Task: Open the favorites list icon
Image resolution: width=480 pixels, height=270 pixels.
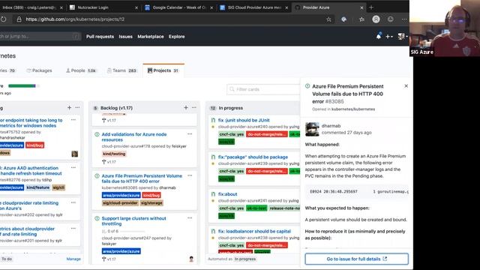Action: tap(361, 19)
